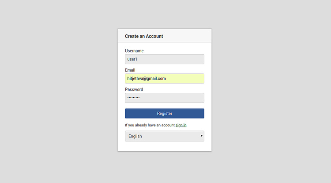Place cursor after "user1" in Username
Screen dimensions: 331x183
pyautogui.click(x=139, y=59)
